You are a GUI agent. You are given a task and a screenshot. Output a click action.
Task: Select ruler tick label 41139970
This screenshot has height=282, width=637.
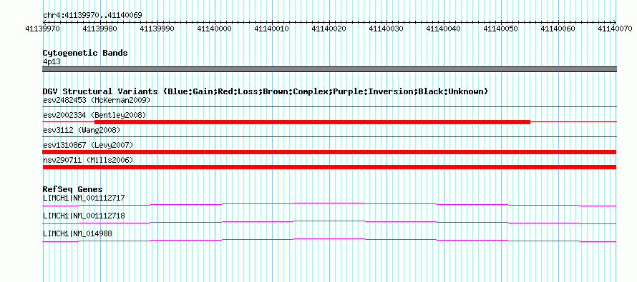click(x=42, y=29)
